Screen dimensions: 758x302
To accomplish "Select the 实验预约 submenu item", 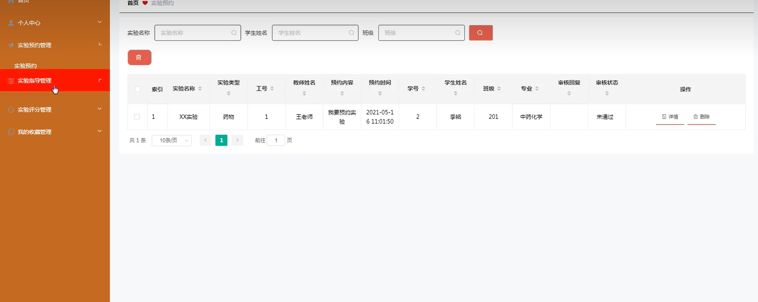I will pos(25,66).
